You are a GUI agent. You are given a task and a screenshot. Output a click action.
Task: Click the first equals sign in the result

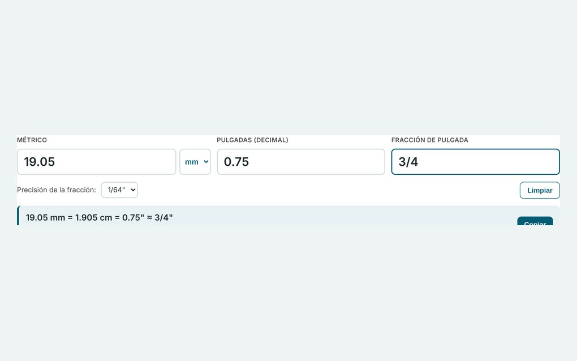[x=70, y=218]
